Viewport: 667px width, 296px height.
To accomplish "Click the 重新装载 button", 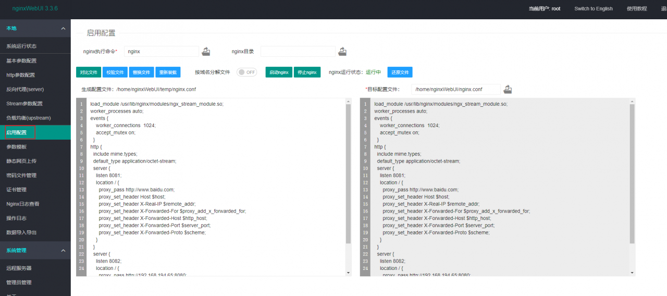I will pos(168,72).
